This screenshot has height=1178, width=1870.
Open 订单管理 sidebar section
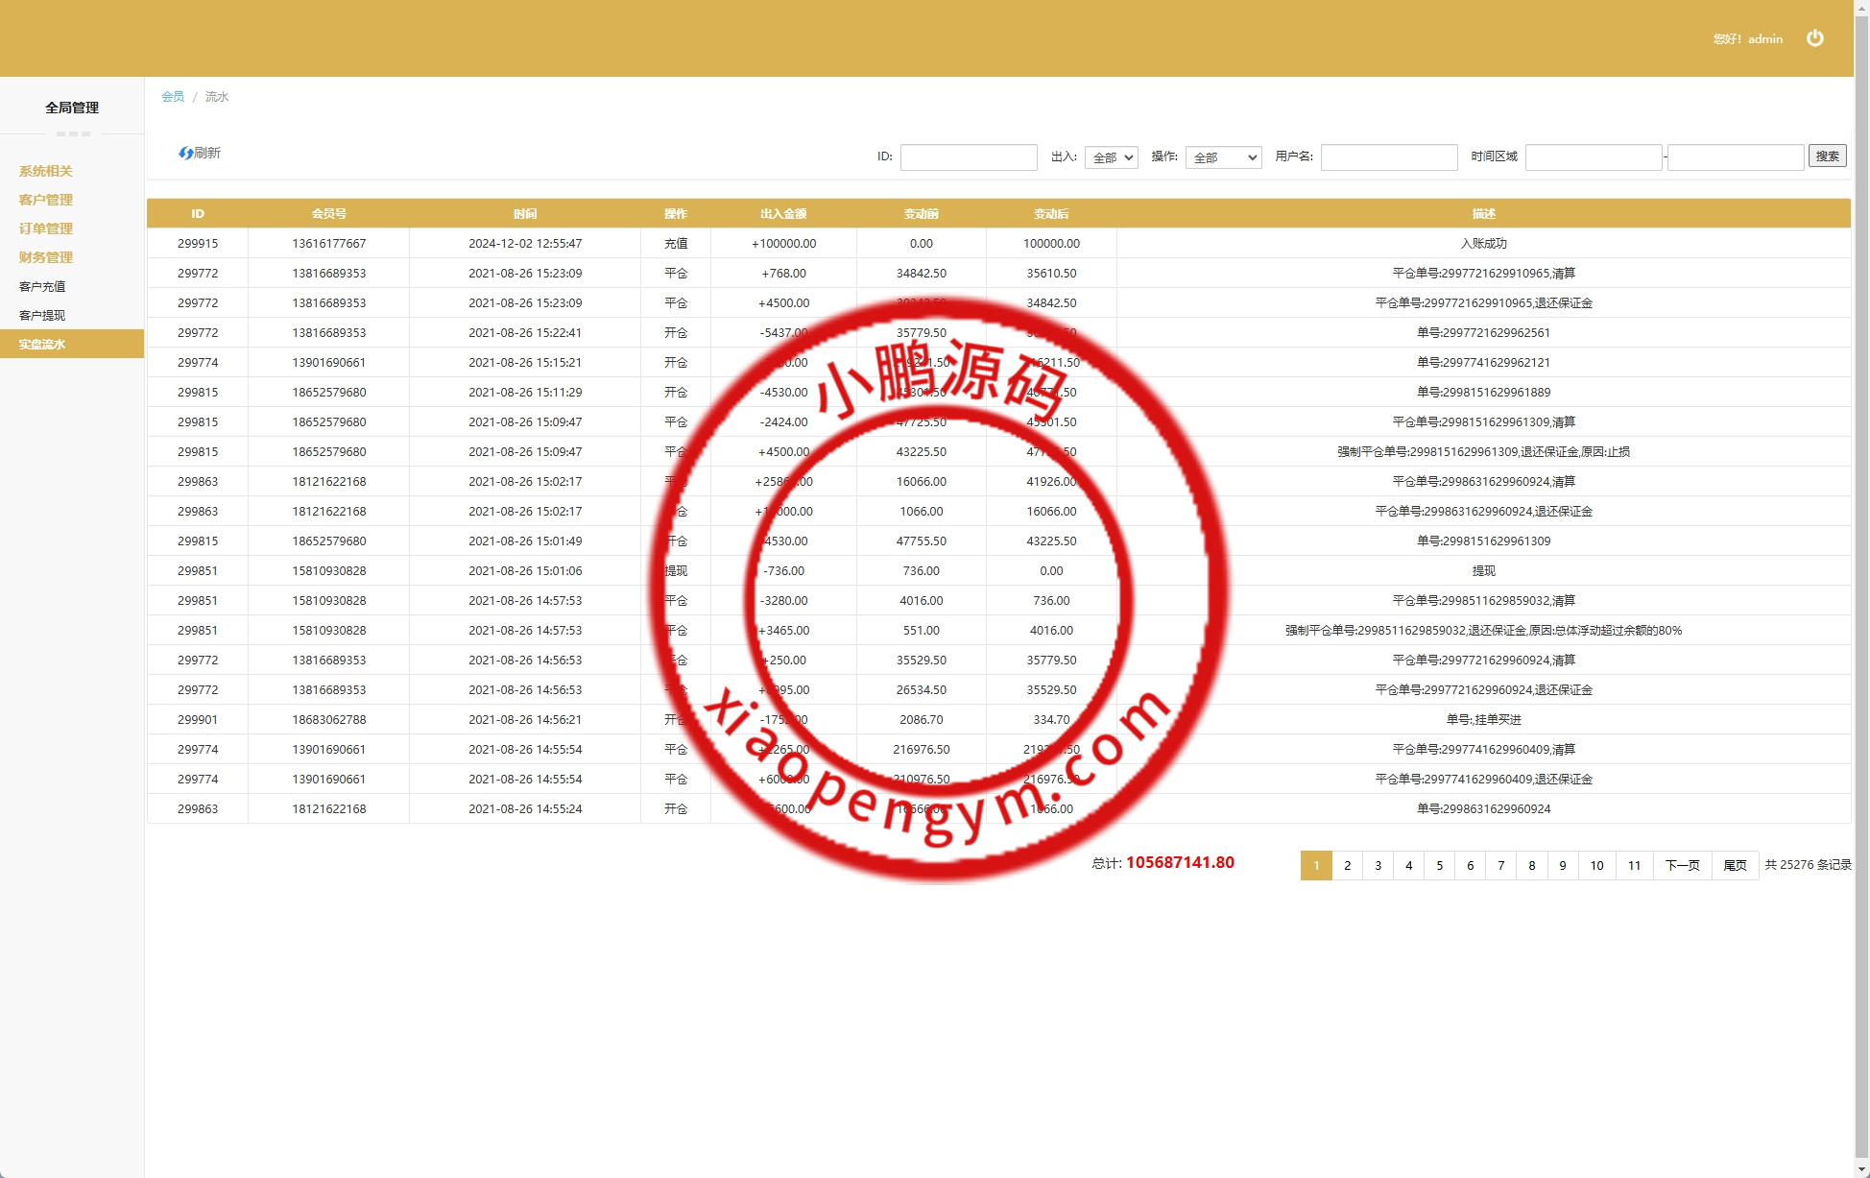pyautogui.click(x=46, y=228)
